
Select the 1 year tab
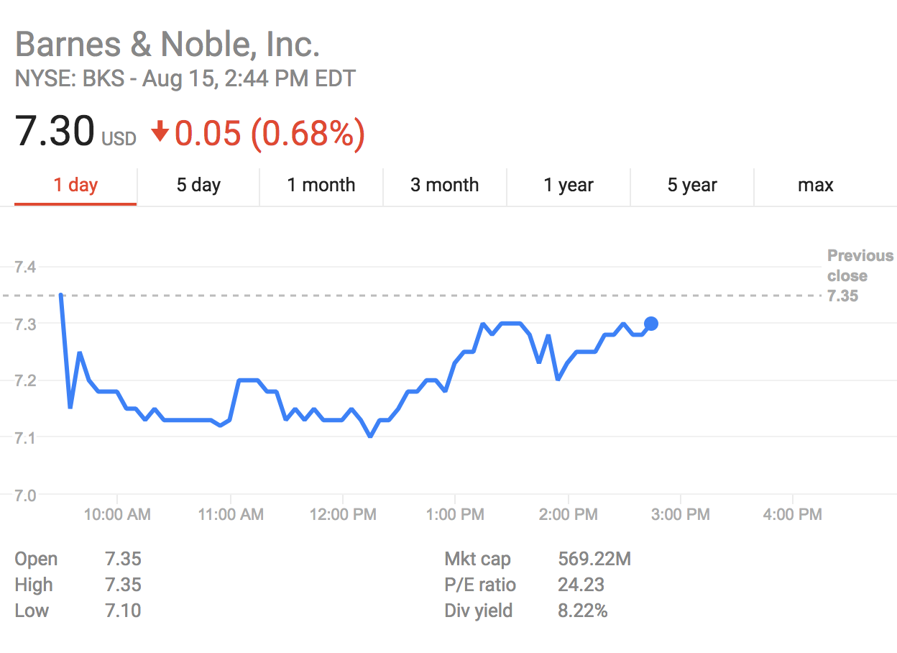pos(569,186)
